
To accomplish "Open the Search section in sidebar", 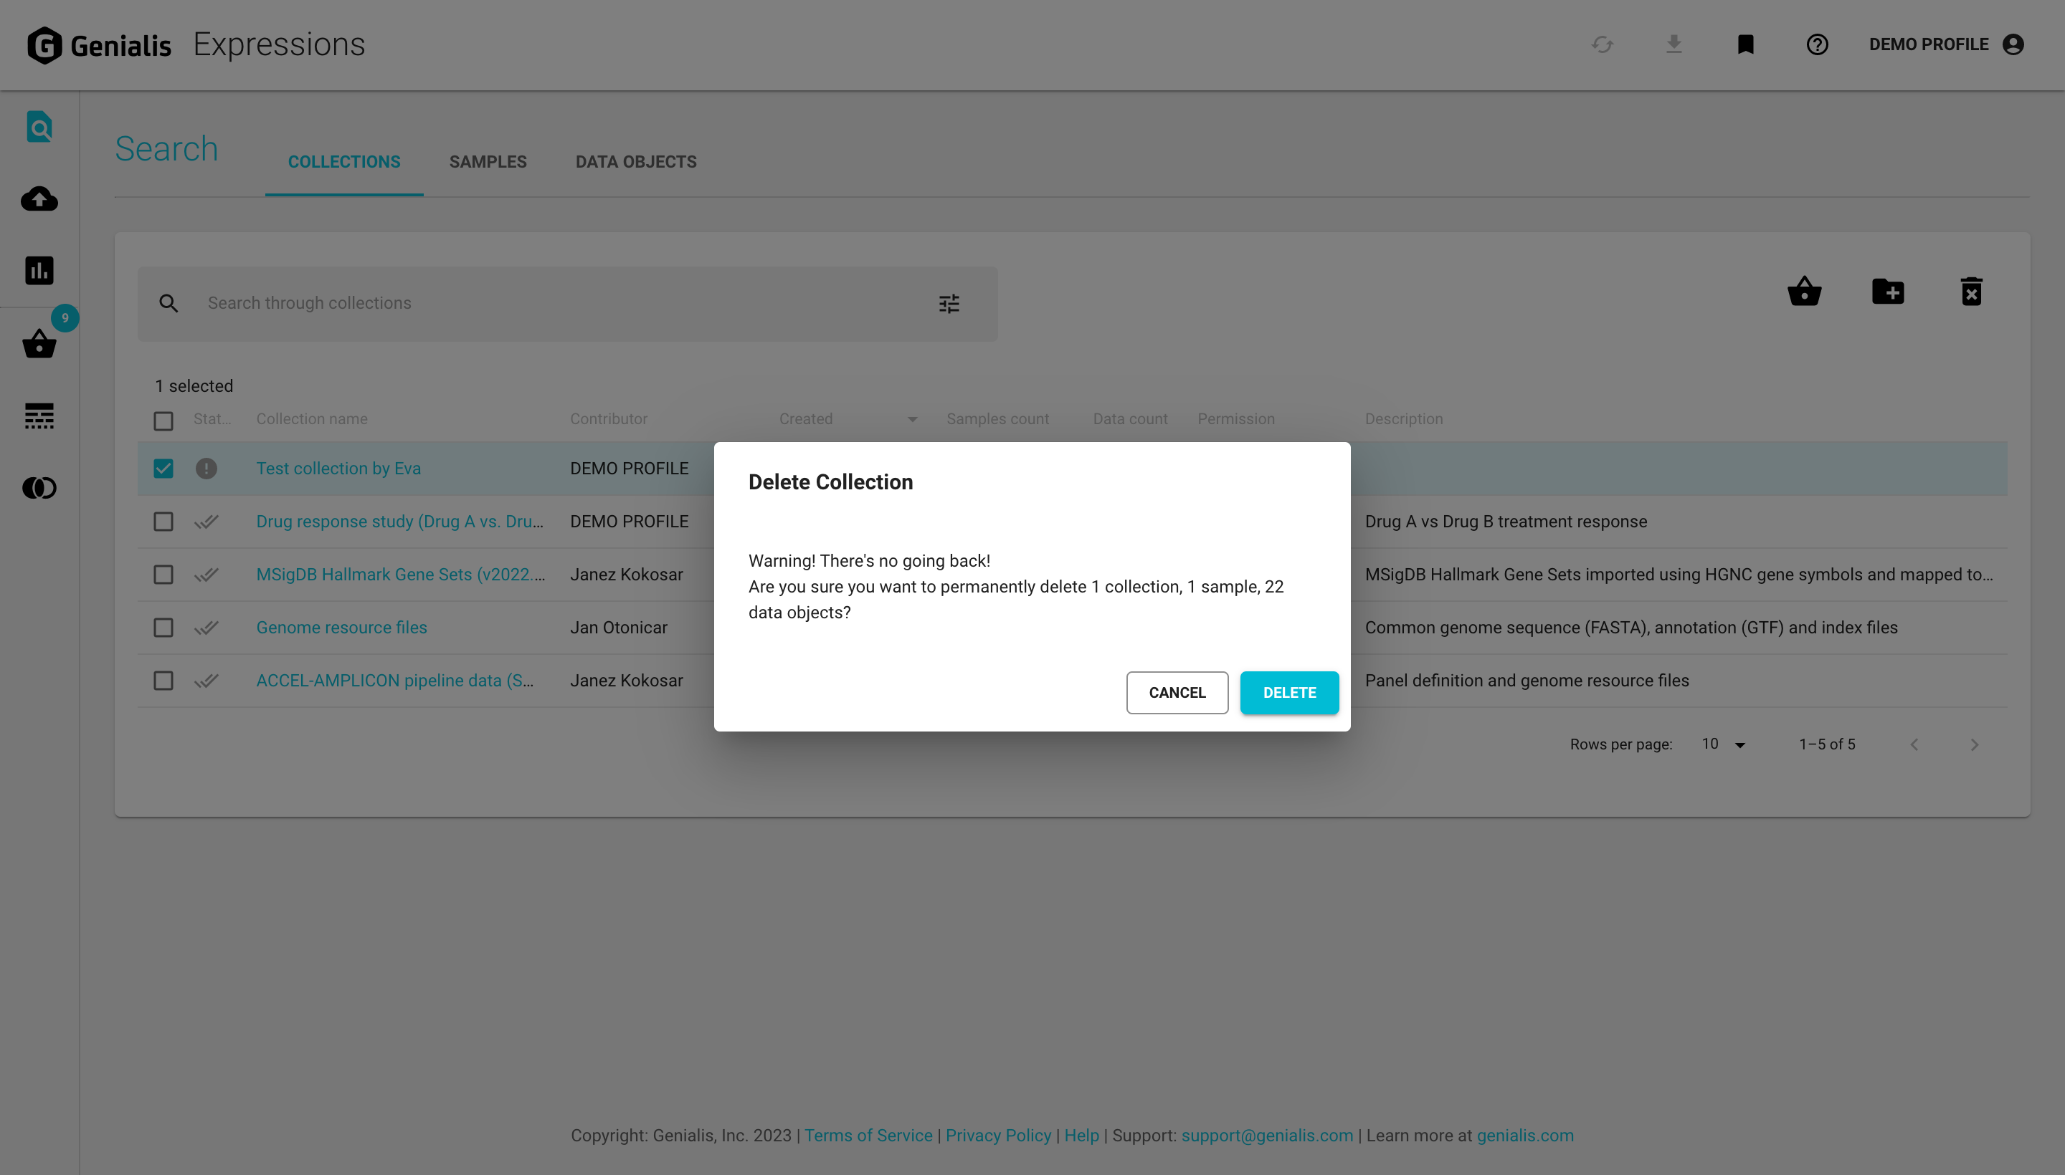I will [38, 127].
